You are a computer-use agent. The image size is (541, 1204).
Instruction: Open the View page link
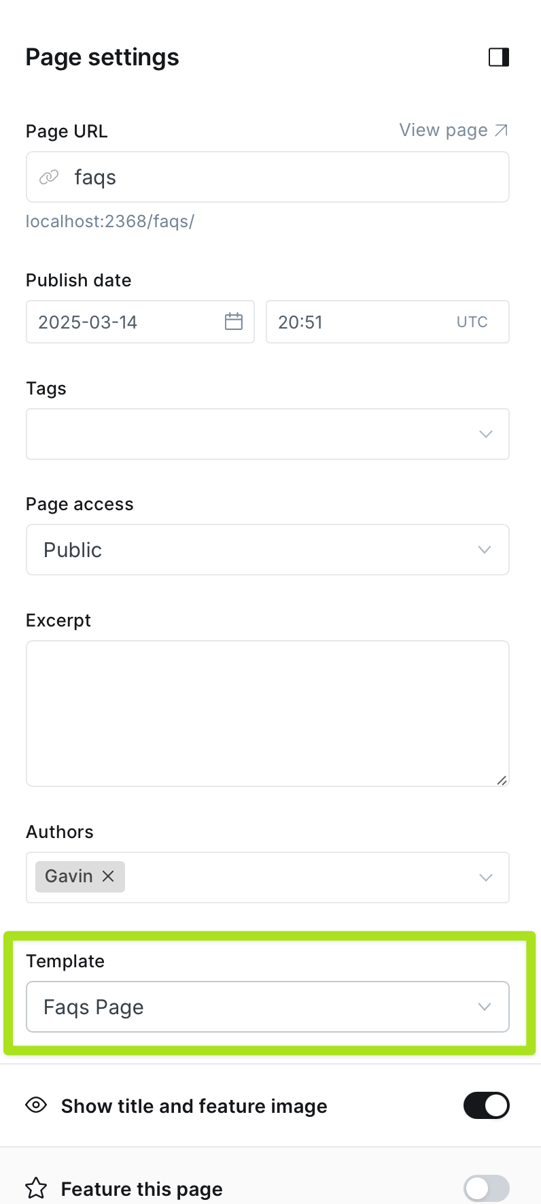tap(444, 130)
